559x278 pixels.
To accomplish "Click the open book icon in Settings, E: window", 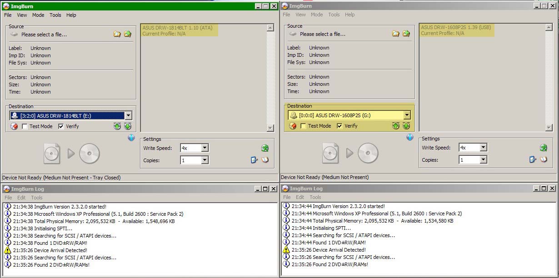I will point(265,160).
